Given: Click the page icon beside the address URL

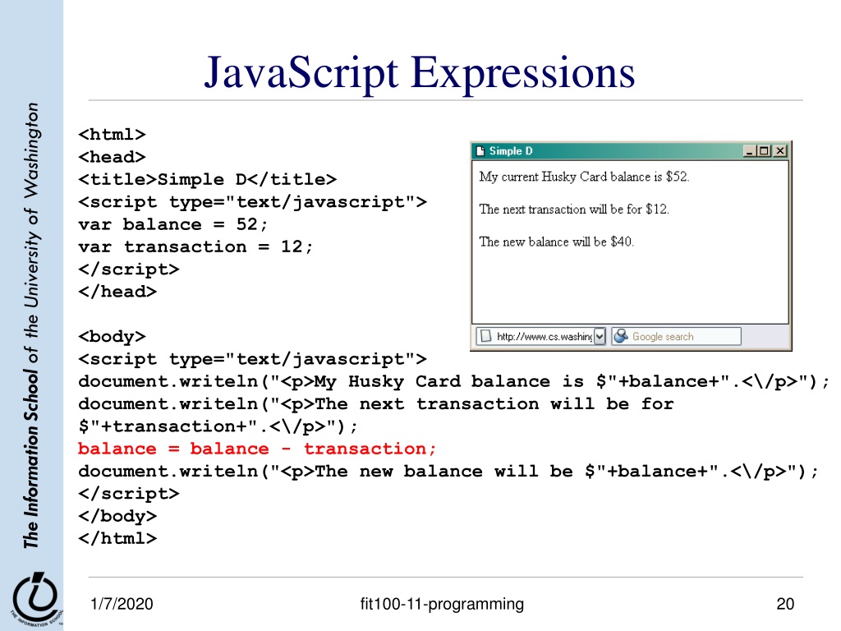Looking at the screenshot, I should click(486, 336).
